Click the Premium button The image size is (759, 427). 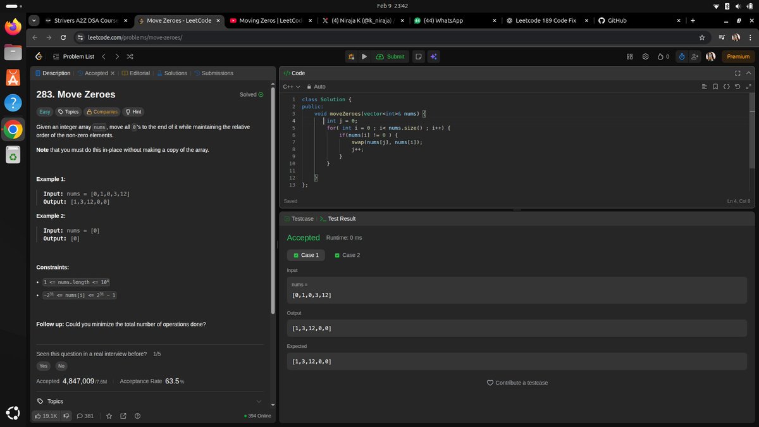(x=738, y=56)
